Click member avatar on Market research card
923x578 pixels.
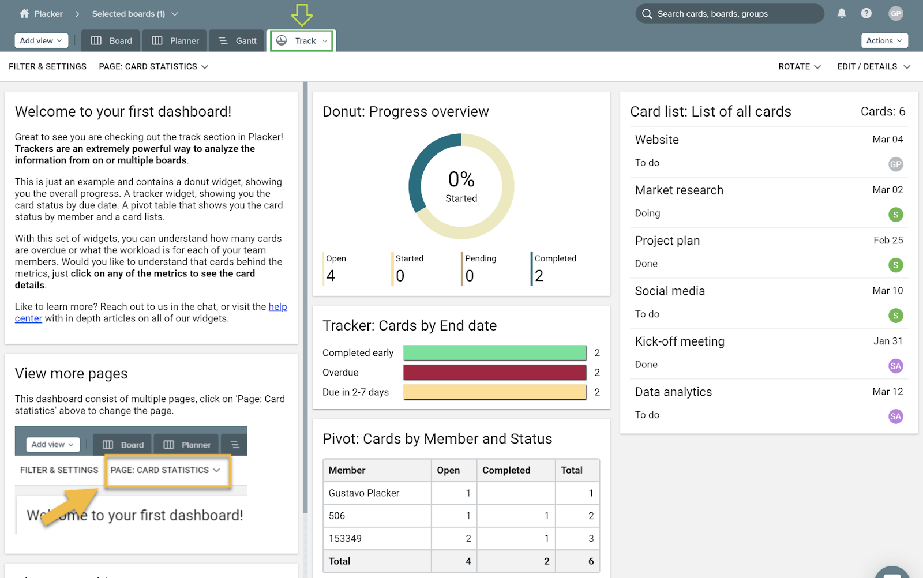(895, 215)
